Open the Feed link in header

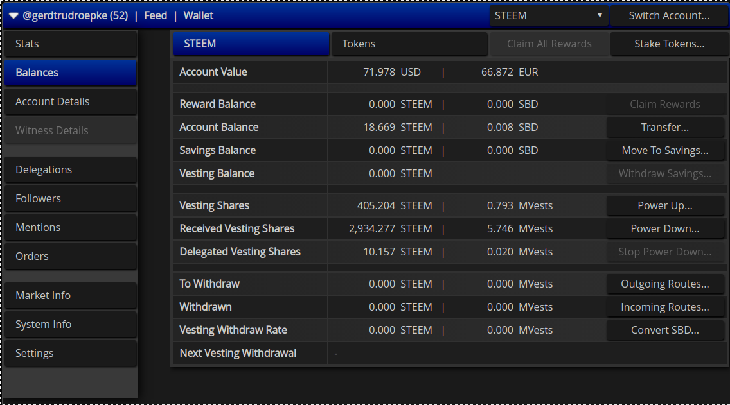coord(156,15)
